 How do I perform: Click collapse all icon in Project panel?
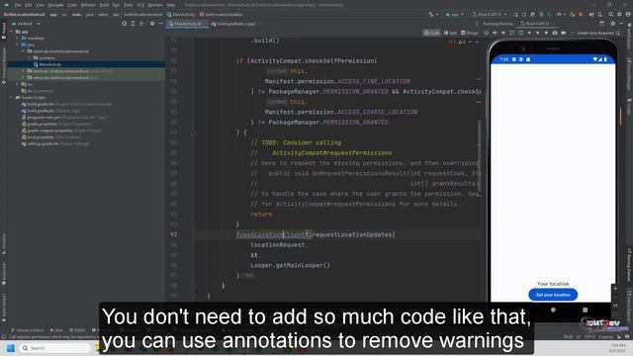pos(141,24)
